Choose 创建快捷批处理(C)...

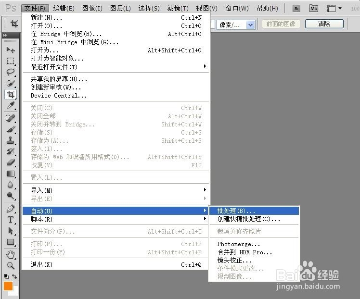[x=254, y=219]
